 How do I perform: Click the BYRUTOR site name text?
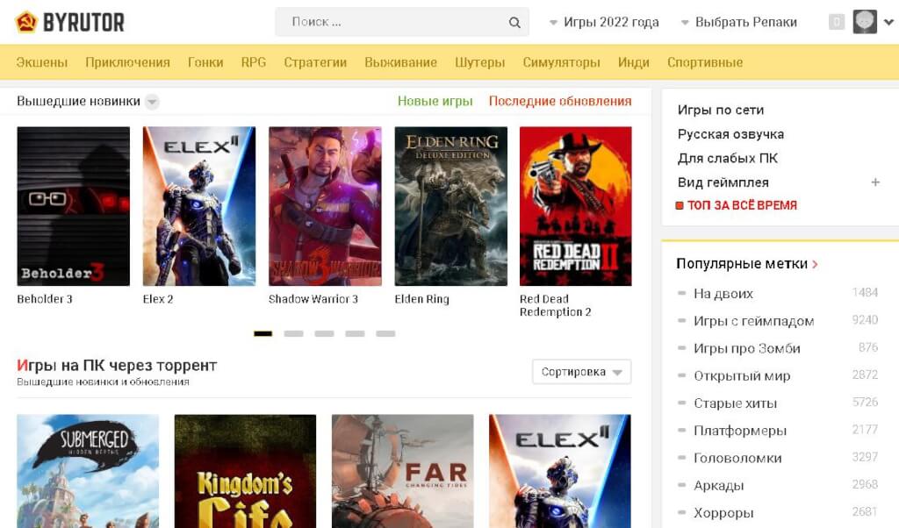point(83,23)
